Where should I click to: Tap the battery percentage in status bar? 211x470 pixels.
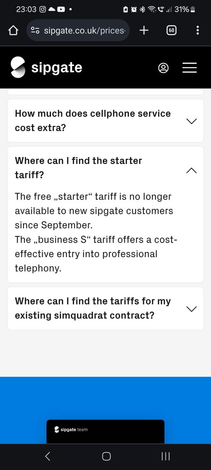pyautogui.click(x=182, y=9)
